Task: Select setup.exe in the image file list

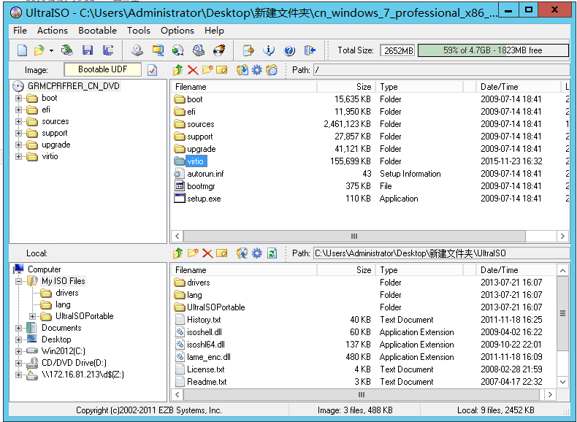Action: tap(204, 199)
